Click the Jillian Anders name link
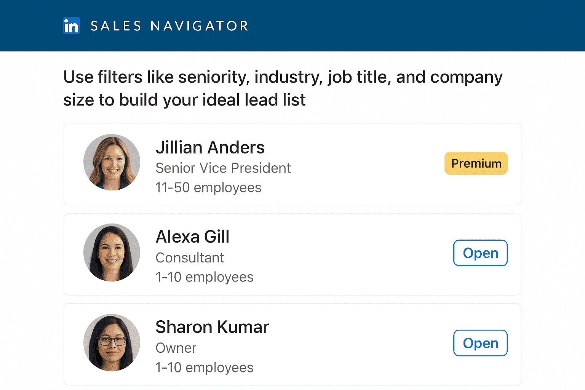This screenshot has height=390, width=585. [210, 147]
